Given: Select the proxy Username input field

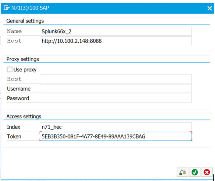Looking at the screenshot, I should [116, 89].
